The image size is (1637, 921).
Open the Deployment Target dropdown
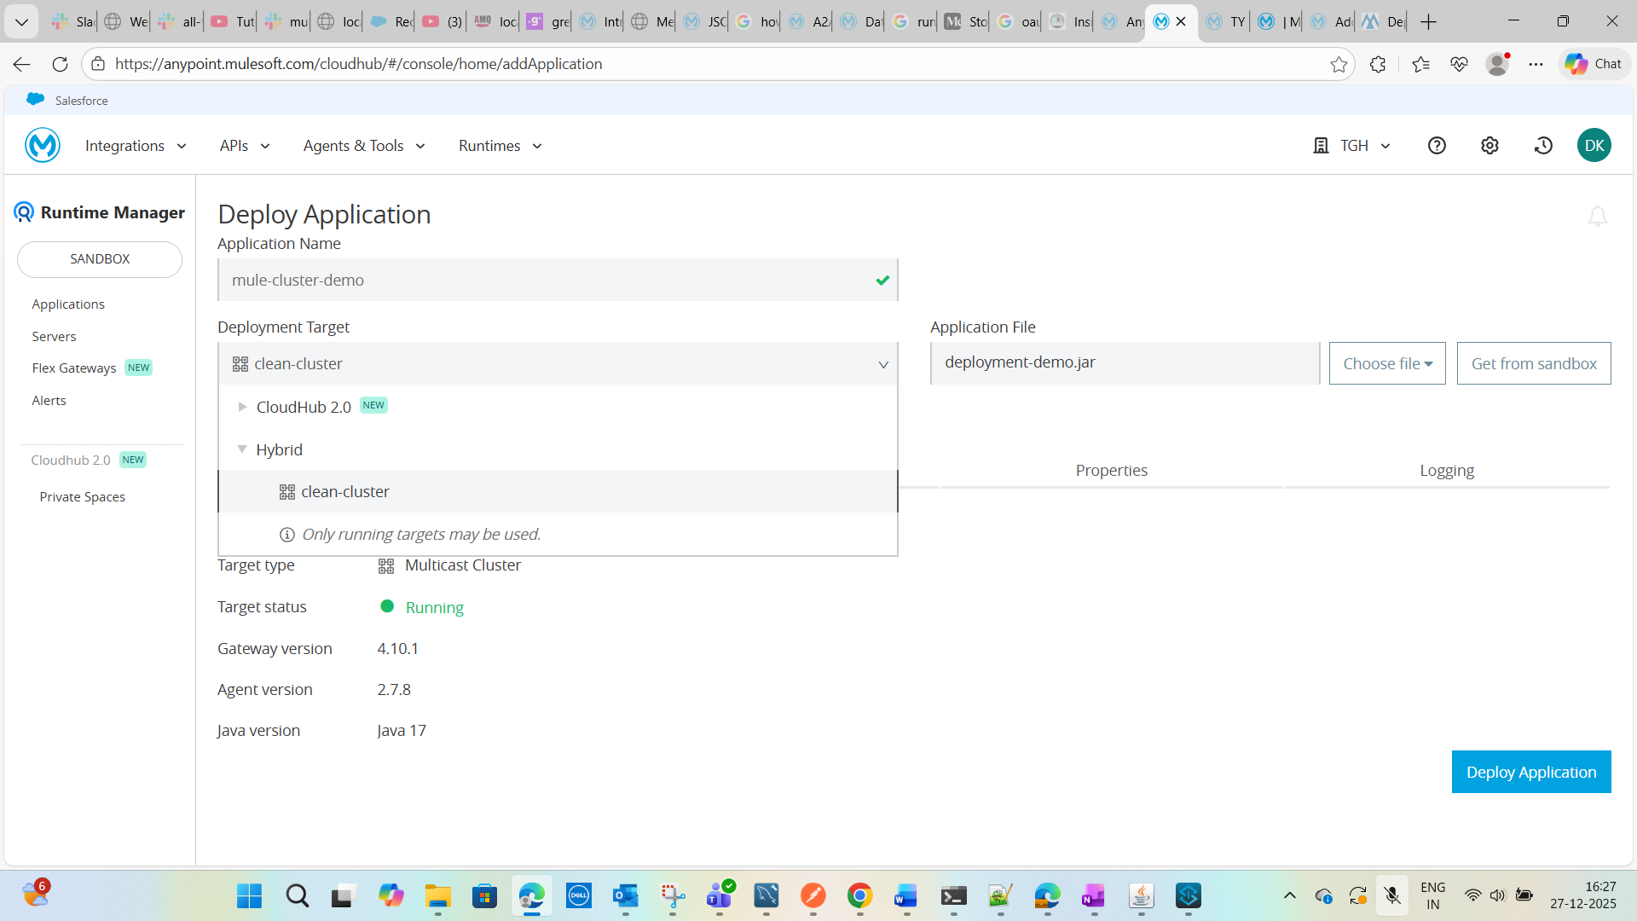[x=558, y=364]
